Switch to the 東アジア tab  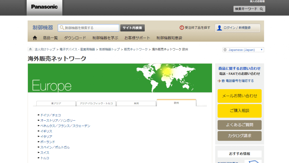(56, 103)
